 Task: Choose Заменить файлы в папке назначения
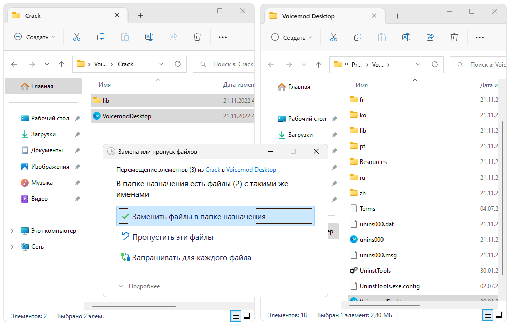pos(215,216)
